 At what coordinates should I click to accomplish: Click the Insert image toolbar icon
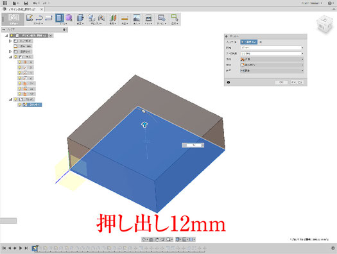(x=137, y=18)
